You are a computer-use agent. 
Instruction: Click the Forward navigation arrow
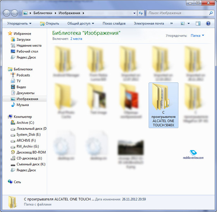click(x=15, y=13)
